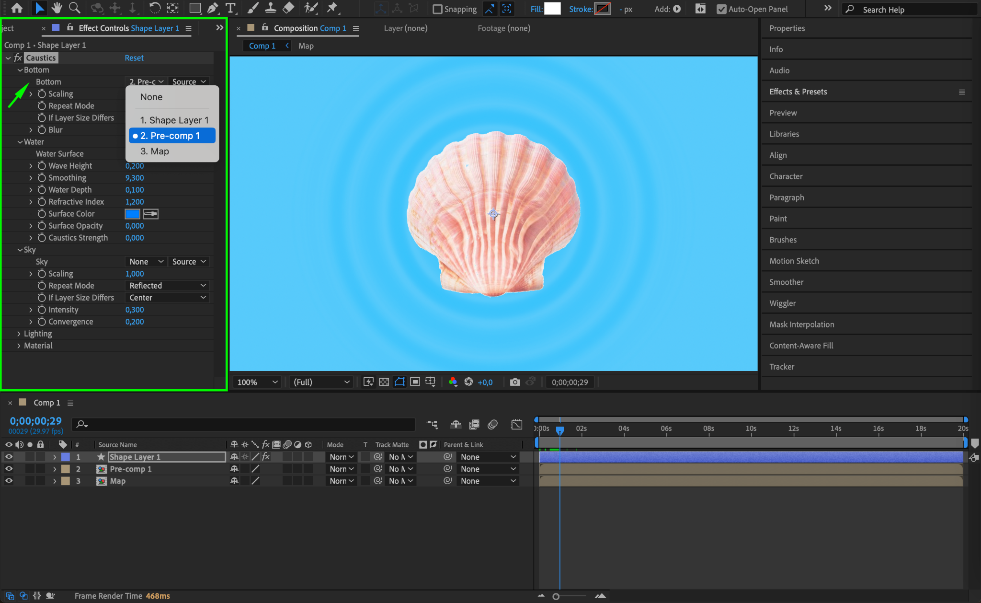Take snapshot with camera icon
The width and height of the screenshot is (981, 603).
tap(515, 382)
